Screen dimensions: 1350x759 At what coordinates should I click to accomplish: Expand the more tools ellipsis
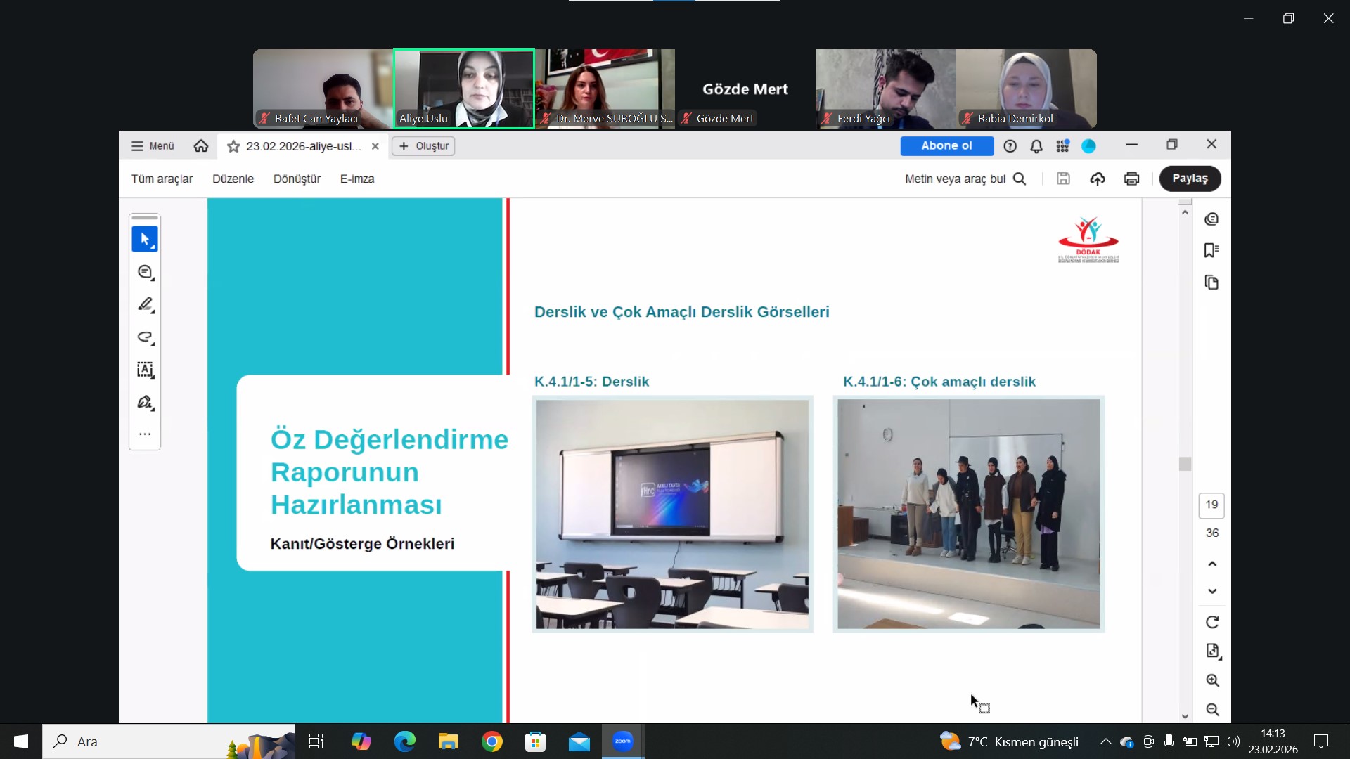pyautogui.click(x=145, y=434)
